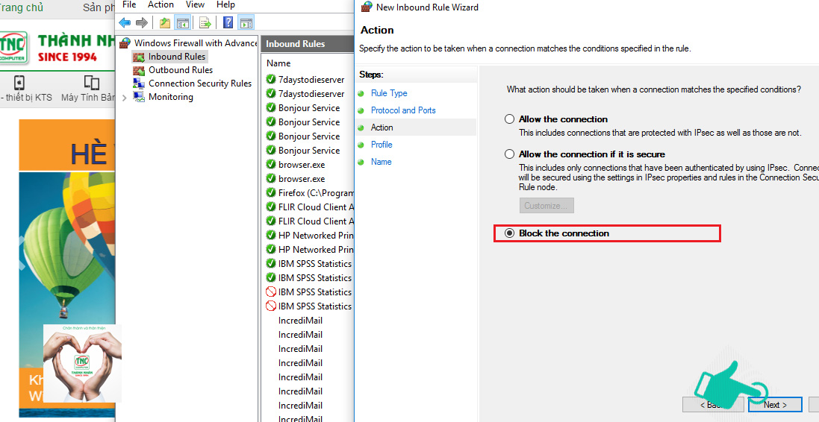Click the gray Forward arrow in firewall toolbar

click(x=141, y=22)
